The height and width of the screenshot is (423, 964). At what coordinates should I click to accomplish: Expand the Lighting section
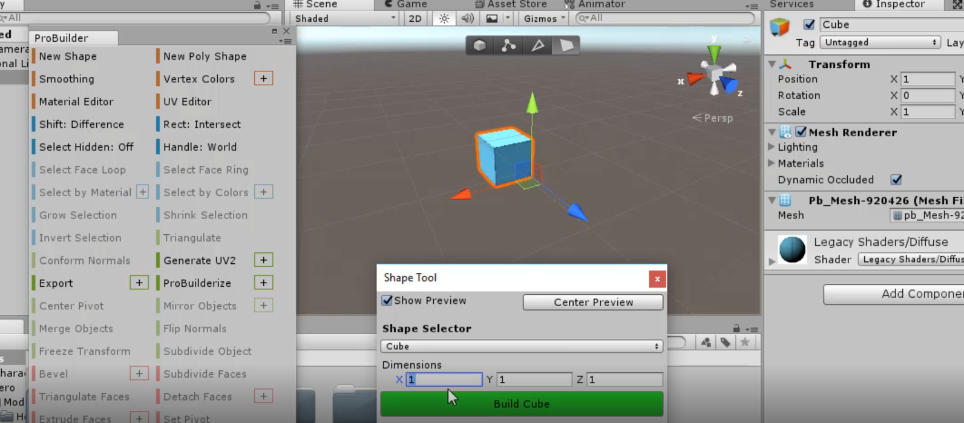point(771,146)
